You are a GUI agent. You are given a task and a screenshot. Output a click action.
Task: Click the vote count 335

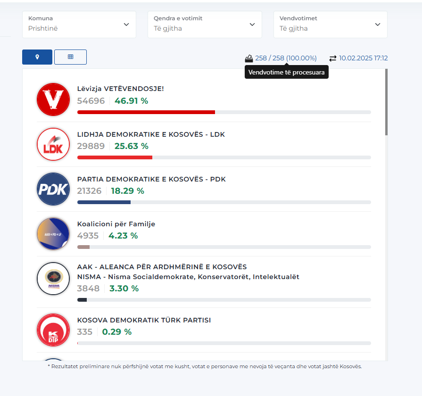coord(84,332)
